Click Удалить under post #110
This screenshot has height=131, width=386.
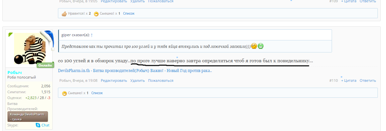click(138, 80)
